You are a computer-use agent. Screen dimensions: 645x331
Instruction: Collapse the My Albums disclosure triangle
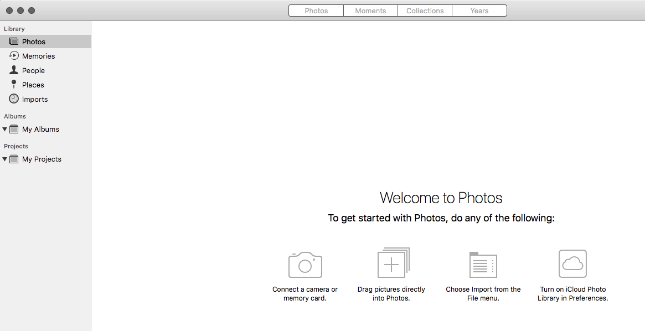pos(4,129)
